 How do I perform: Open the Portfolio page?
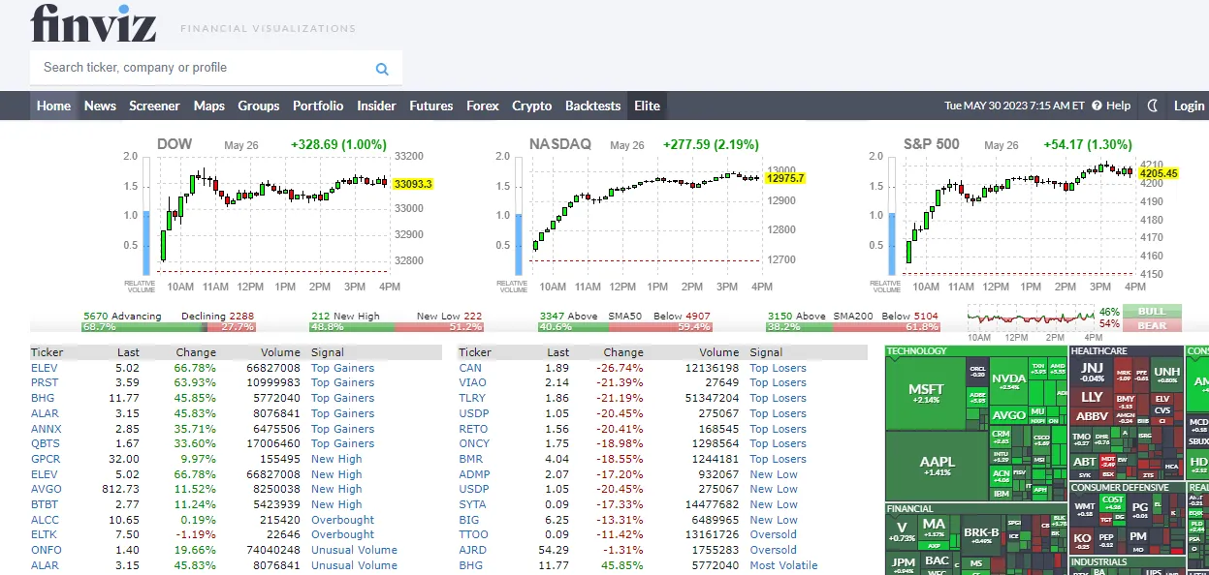click(x=318, y=106)
